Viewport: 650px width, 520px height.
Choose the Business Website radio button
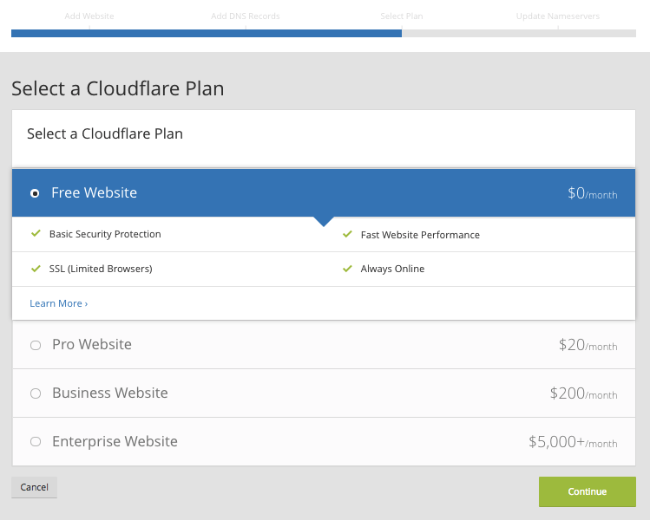(36, 393)
